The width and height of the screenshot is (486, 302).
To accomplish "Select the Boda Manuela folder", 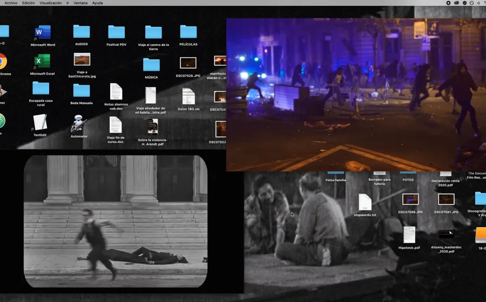I will click(x=82, y=91).
